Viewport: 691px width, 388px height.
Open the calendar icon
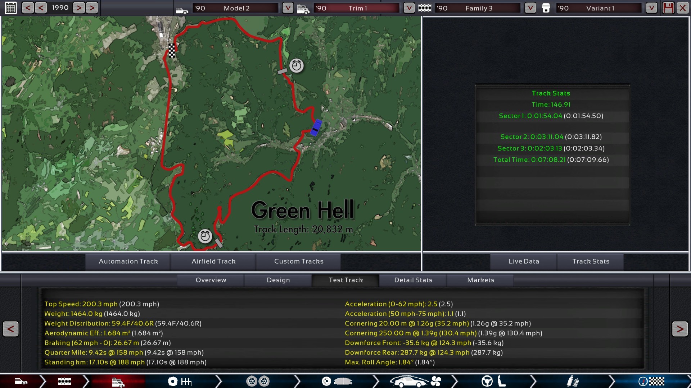pos(10,8)
